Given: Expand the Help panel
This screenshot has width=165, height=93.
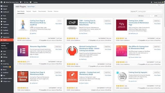Looking at the screenshot, I should (x=159, y=5).
